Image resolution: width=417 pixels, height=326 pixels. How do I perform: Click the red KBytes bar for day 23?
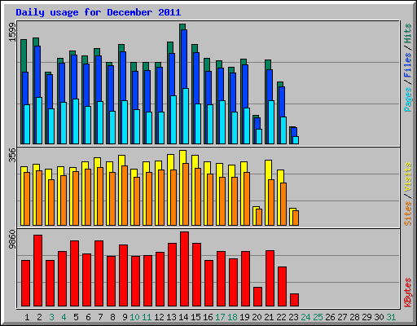click(294, 300)
